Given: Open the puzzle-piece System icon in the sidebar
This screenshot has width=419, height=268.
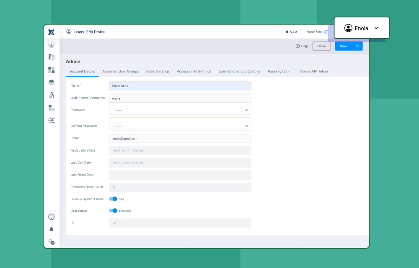Looking at the screenshot, I should click(51, 108).
